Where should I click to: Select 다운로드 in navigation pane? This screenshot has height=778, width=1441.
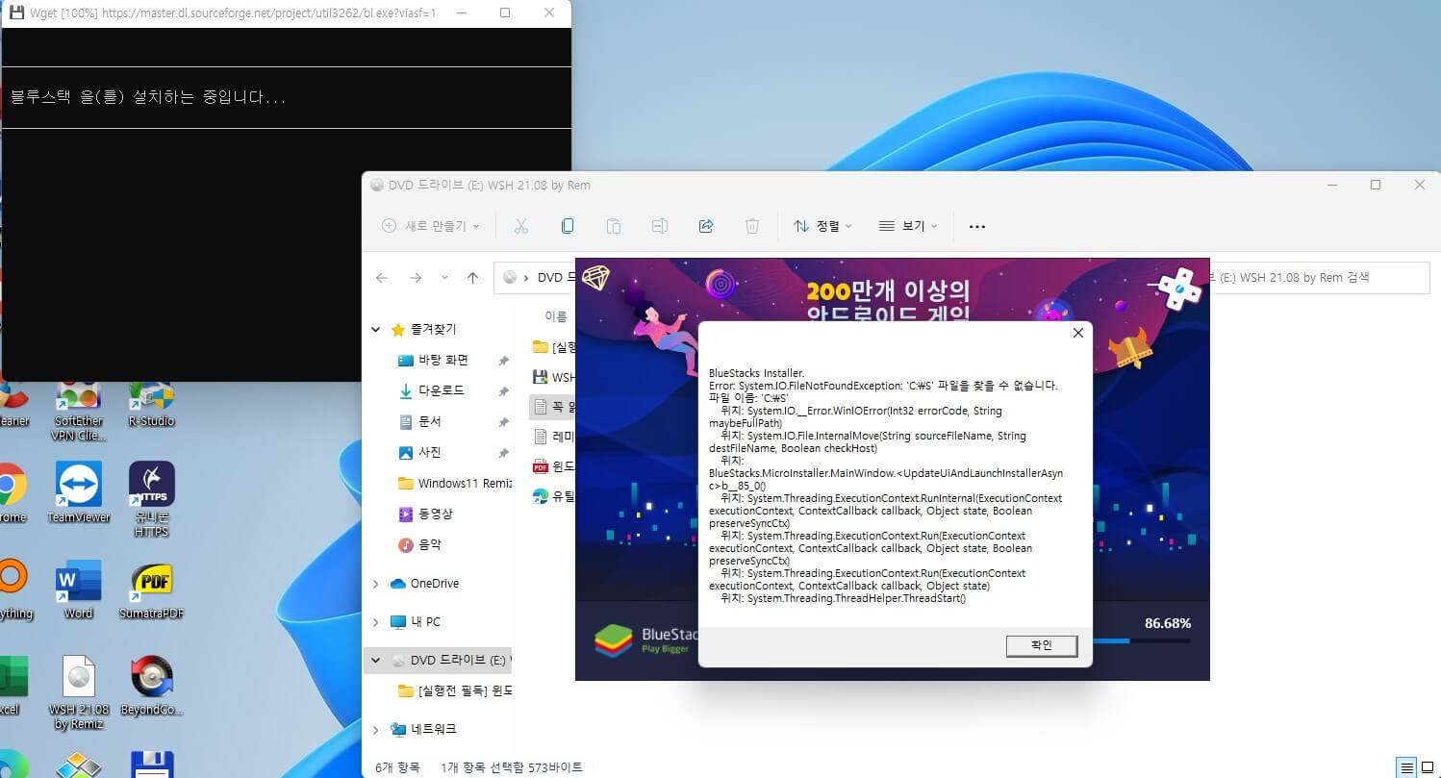click(442, 390)
